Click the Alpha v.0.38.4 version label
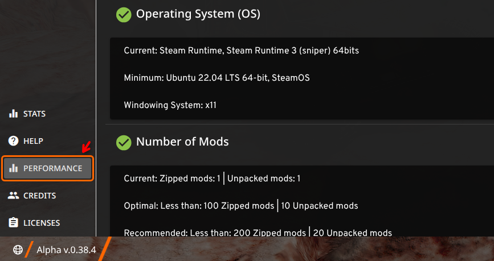Screen dimensions: 494x261 66,250
